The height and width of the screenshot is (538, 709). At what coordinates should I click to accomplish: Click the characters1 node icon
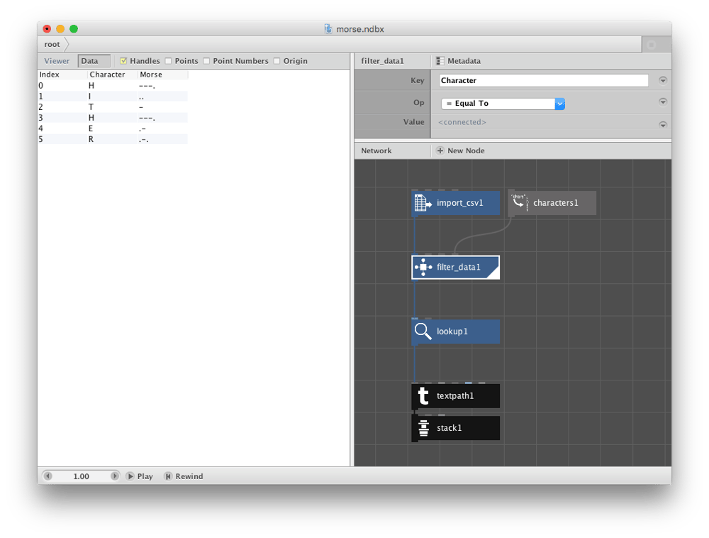pyautogui.click(x=520, y=202)
